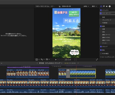Select the IMG_8049 clip in timeline
This screenshot has height=95, width=115.
[62, 73]
